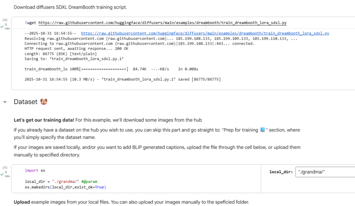Focus the local_dir input field
The width and height of the screenshot is (355, 206).
325,172
